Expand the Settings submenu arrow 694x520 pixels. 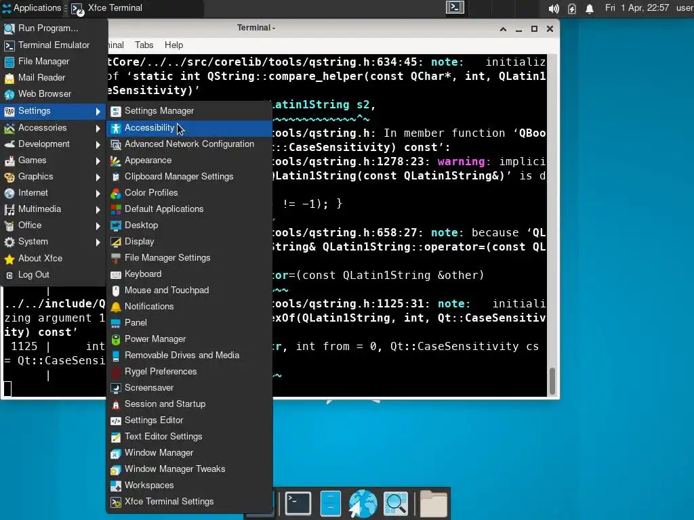click(x=98, y=112)
